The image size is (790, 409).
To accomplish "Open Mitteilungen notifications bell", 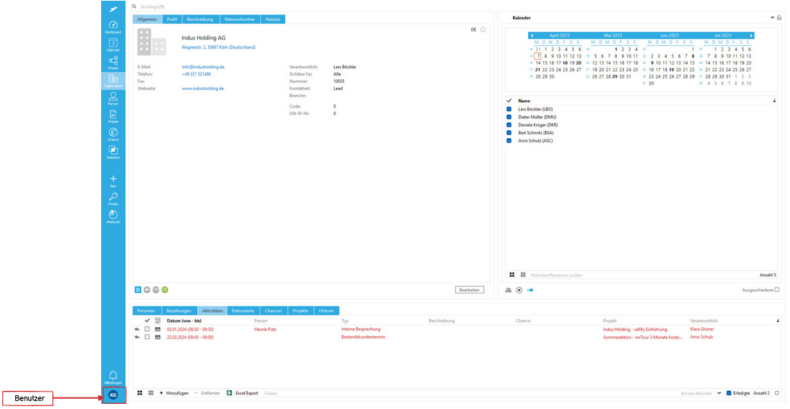I will click(x=113, y=376).
